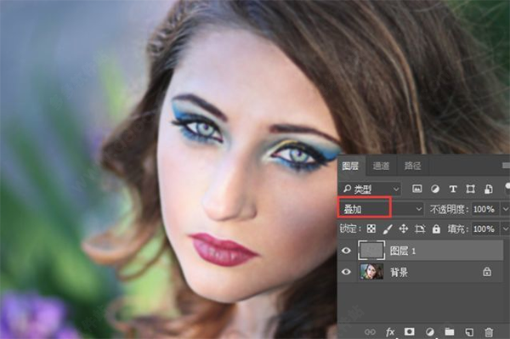Filter layers by pixel layer icon
510x339 pixels.
417,189
